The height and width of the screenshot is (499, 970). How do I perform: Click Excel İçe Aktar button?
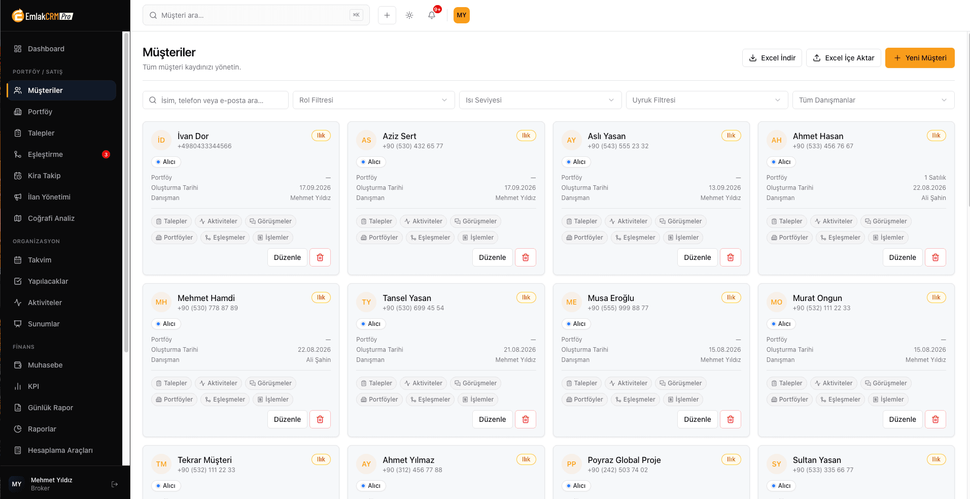tap(844, 58)
